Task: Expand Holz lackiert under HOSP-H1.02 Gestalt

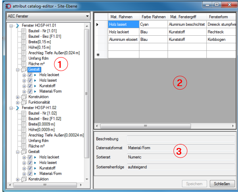Action: pyautogui.click(x=24, y=157)
